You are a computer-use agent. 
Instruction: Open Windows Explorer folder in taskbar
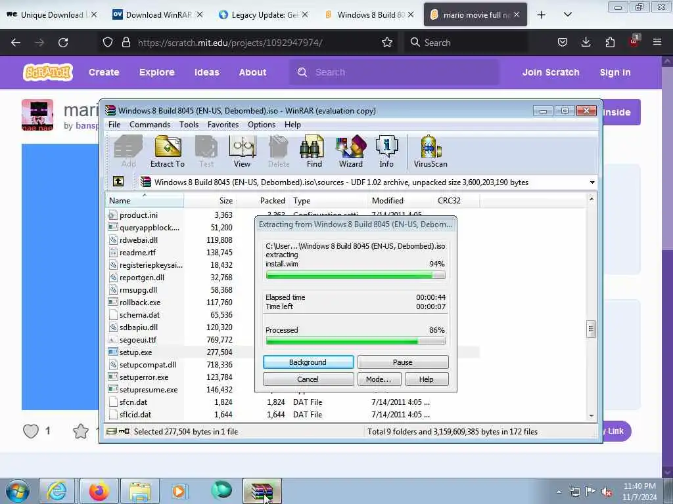click(x=140, y=491)
